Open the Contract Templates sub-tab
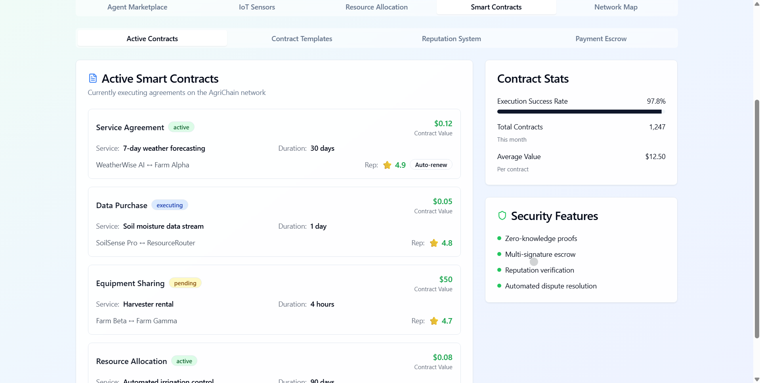760x383 pixels. (302, 38)
